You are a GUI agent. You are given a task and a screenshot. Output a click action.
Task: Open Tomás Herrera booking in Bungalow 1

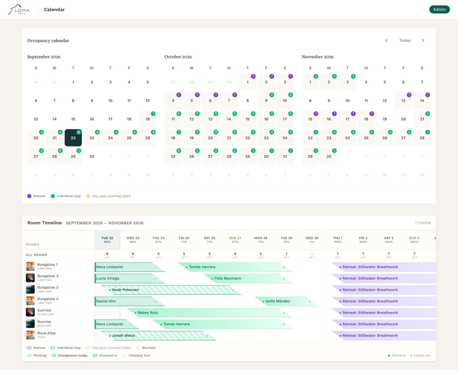click(x=235, y=267)
